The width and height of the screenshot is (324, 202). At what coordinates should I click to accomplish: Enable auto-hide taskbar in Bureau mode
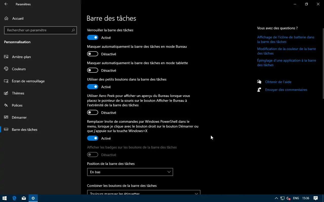pyautogui.click(x=93, y=54)
